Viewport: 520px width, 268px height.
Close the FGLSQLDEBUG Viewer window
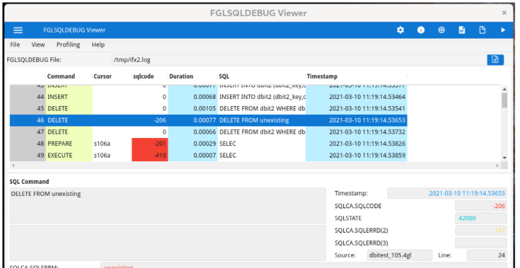pos(504,13)
